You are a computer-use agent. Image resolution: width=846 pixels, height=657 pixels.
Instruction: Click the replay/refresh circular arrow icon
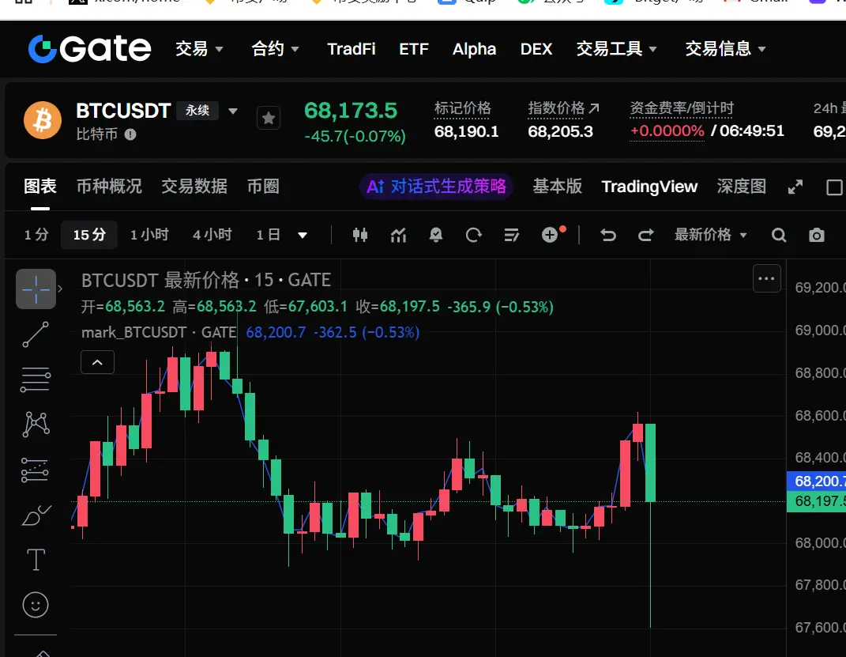(474, 235)
